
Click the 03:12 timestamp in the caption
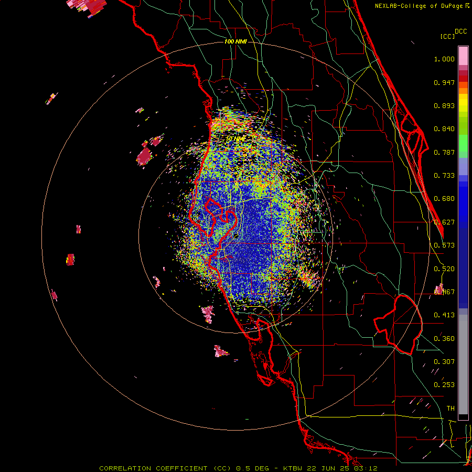[x=366, y=468]
